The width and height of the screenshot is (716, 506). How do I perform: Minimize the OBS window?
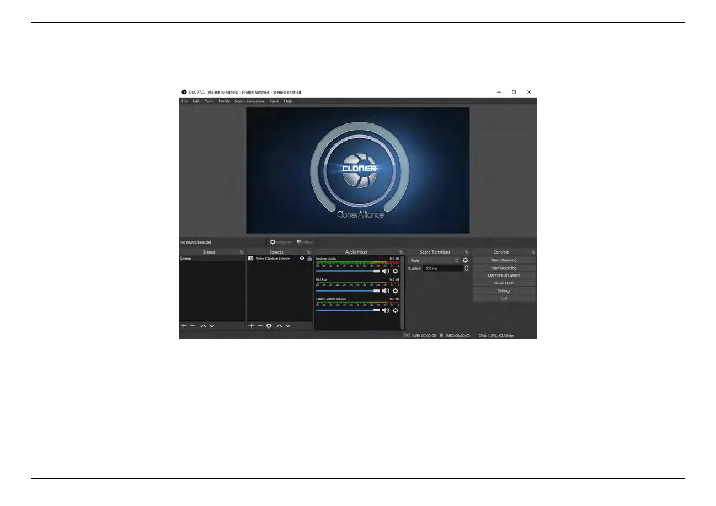499,92
